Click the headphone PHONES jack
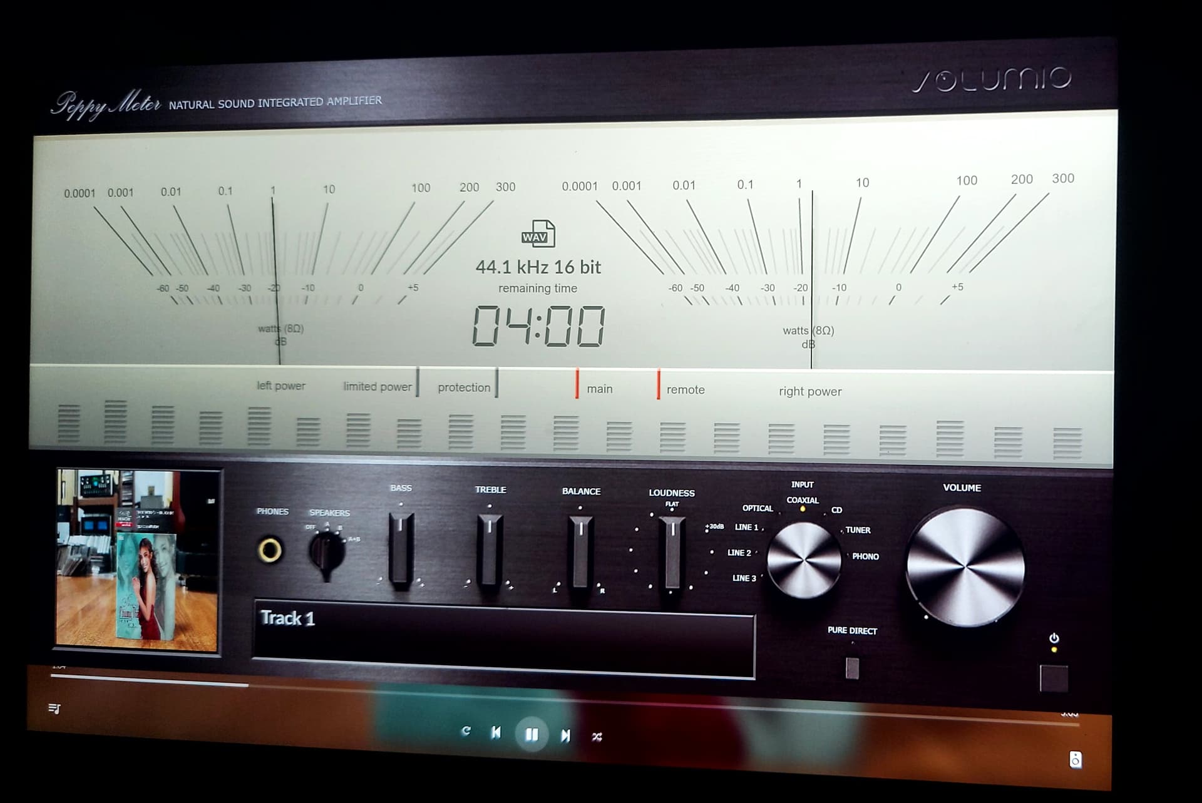The image size is (1202, 803). point(270,550)
